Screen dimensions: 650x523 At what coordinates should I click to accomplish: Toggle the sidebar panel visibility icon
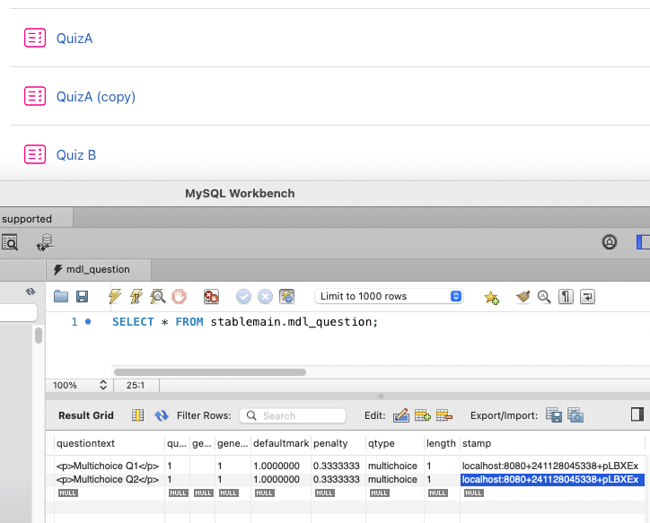pos(643,242)
